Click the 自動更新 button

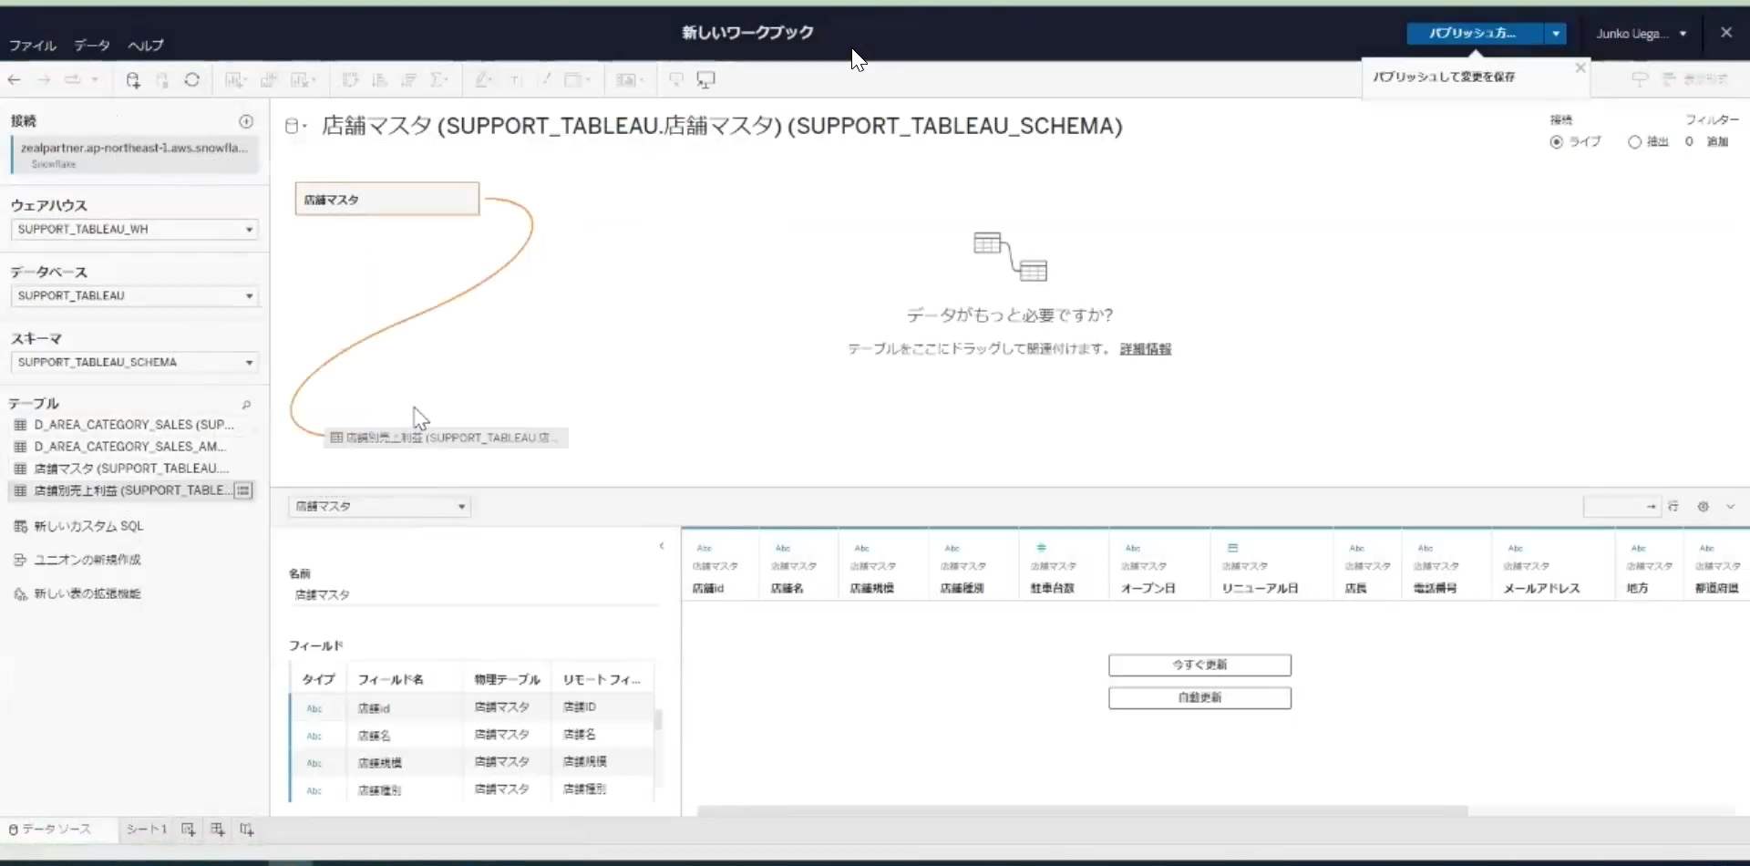click(1199, 697)
